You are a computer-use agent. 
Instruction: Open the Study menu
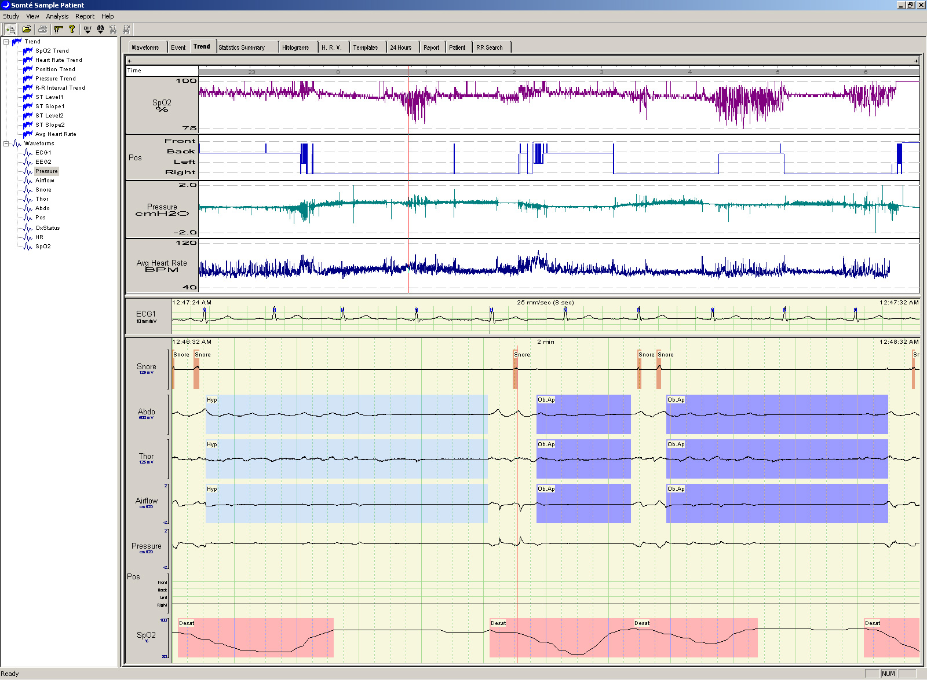click(10, 16)
